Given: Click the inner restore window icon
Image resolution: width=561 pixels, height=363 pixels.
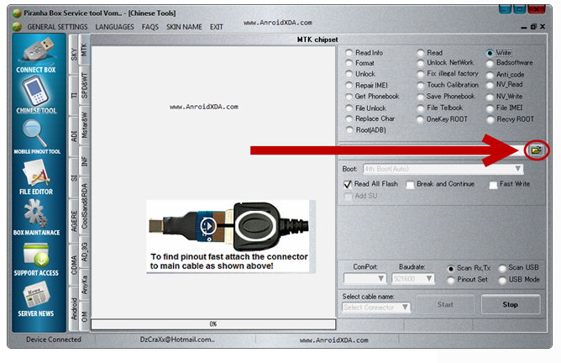Looking at the screenshot, I should click(x=533, y=27).
